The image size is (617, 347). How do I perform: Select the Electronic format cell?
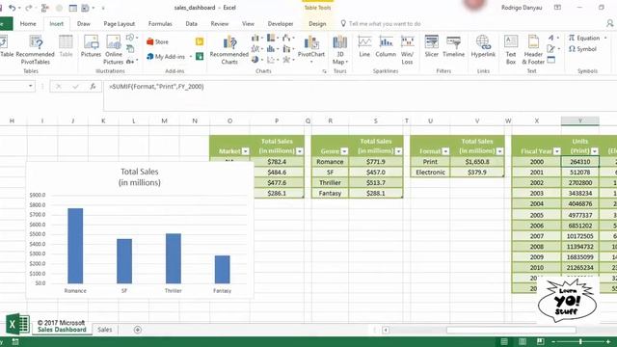pos(430,173)
